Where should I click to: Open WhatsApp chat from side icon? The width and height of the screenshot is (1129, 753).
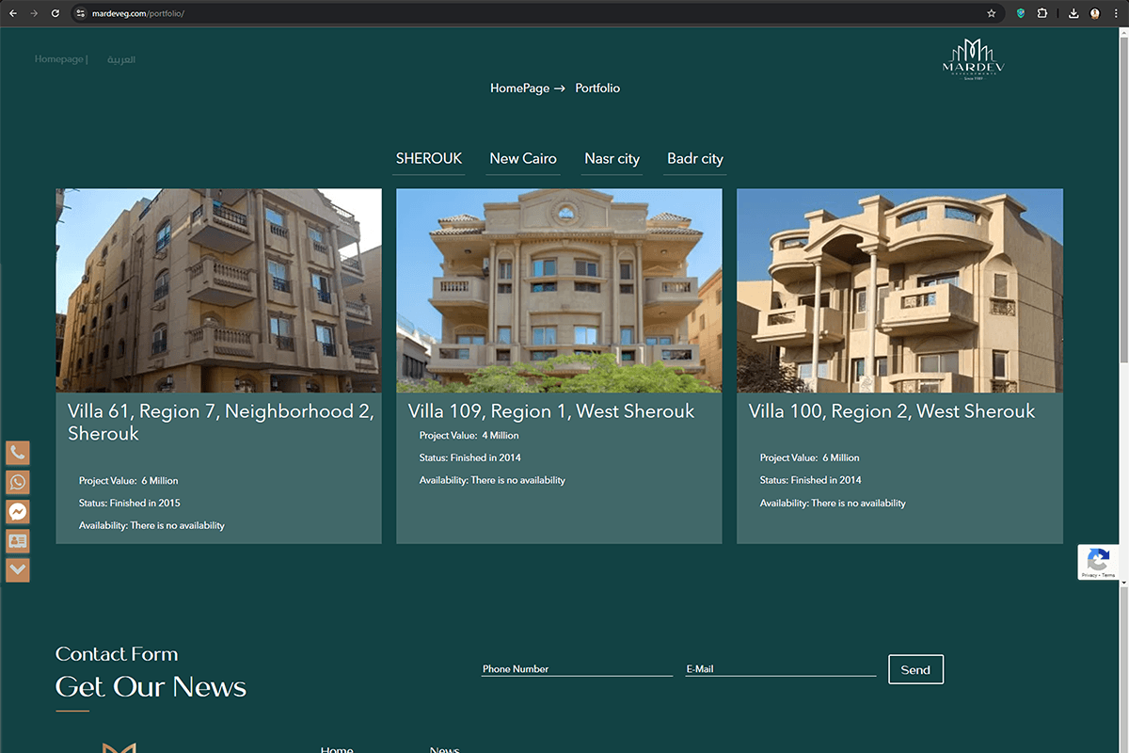point(18,482)
